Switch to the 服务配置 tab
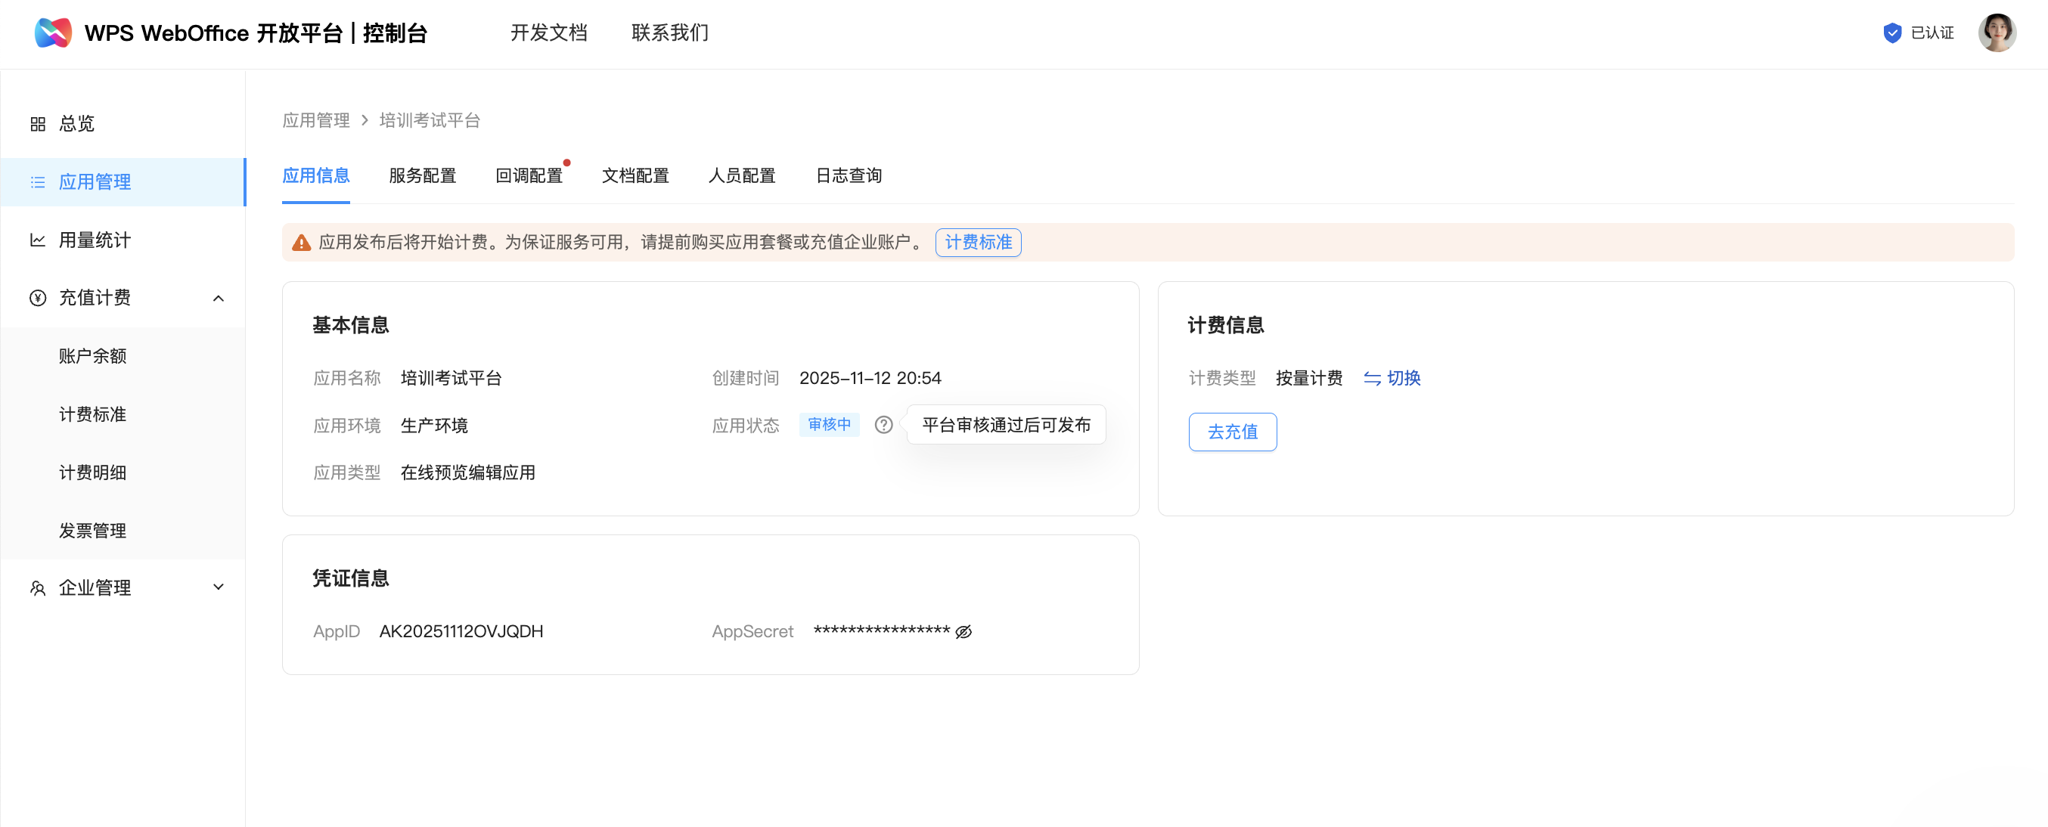This screenshot has width=2048, height=827. [422, 175]
